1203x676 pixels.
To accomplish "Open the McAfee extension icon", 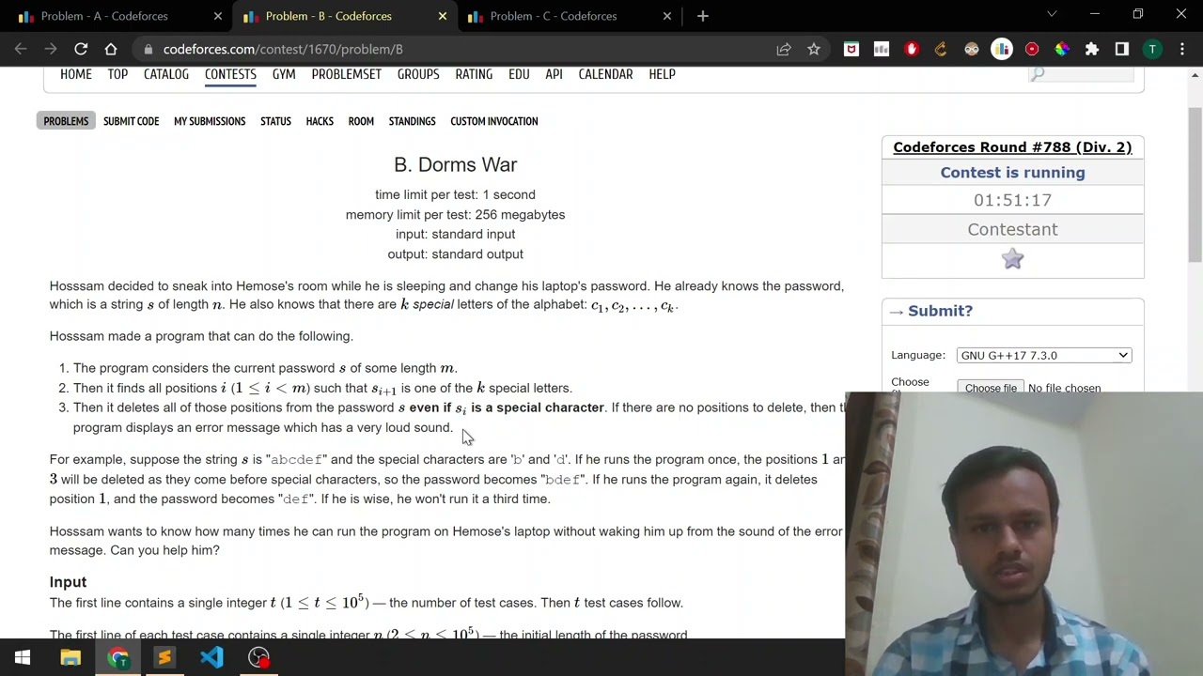I will click(851, 49).
